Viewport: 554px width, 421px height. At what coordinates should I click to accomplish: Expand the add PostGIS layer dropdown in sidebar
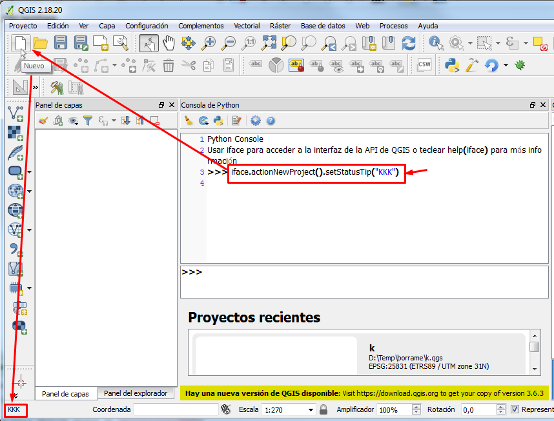29,172
